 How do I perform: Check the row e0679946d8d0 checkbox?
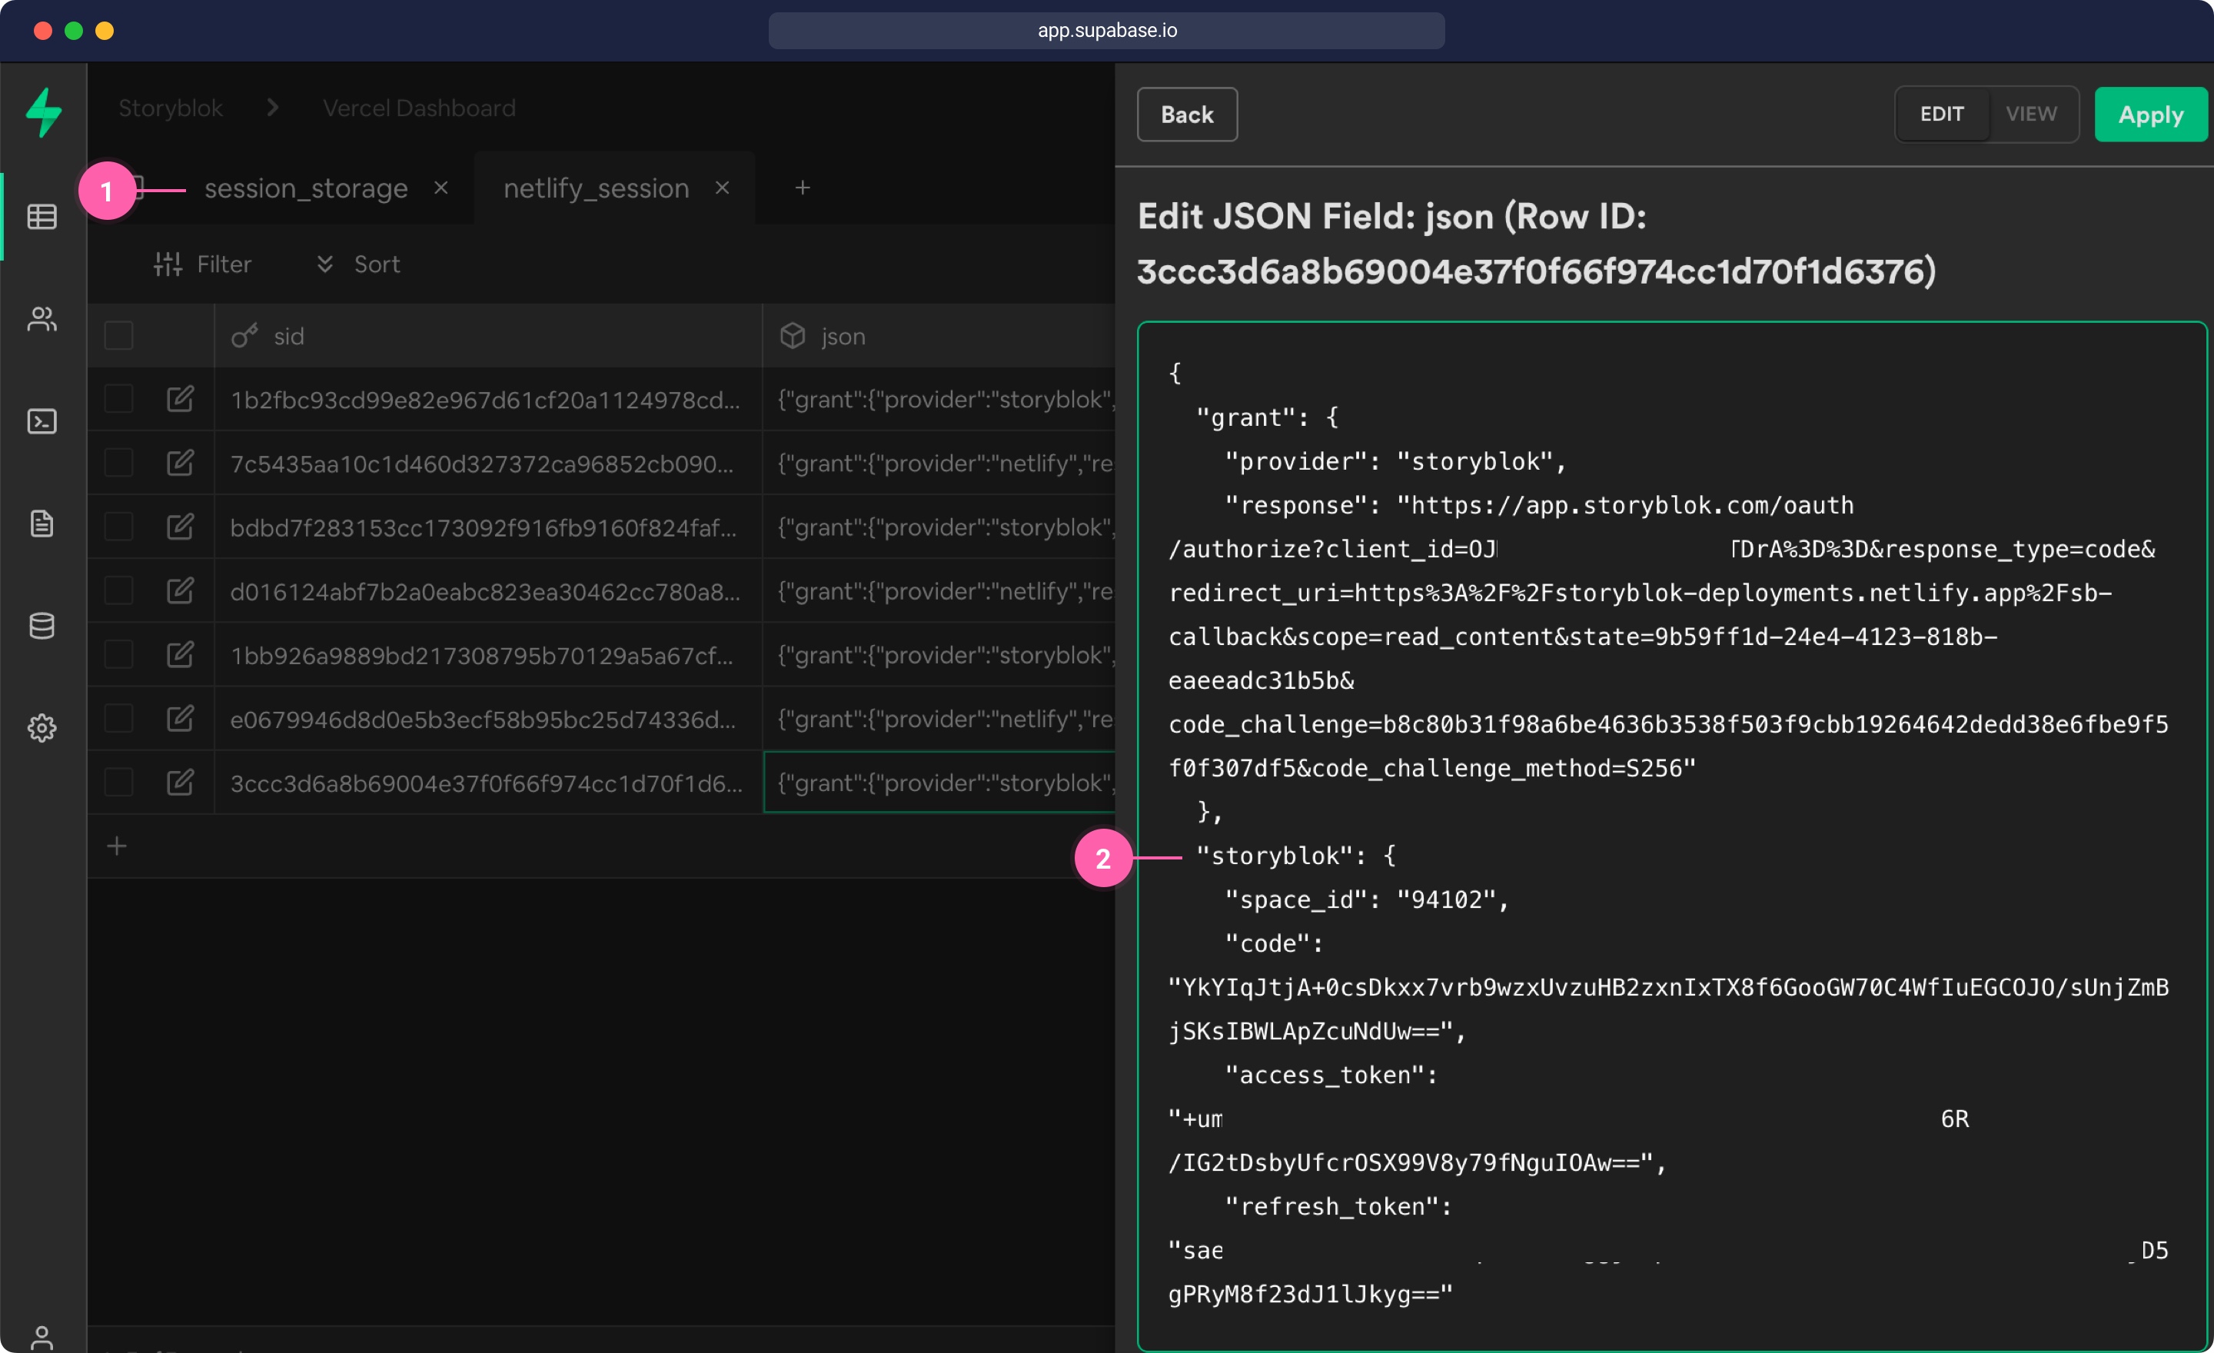tap(118, 719)
